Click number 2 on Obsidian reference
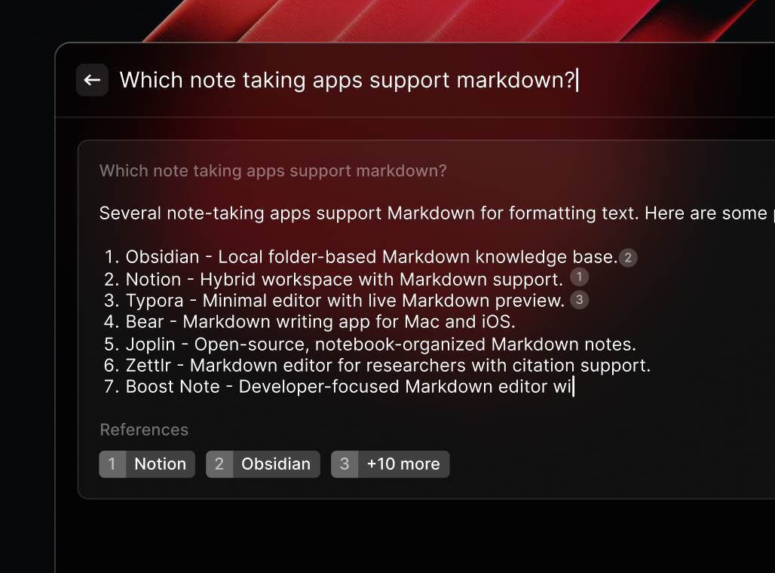Screen dimensions: 775x573 [x=219, y=464]
